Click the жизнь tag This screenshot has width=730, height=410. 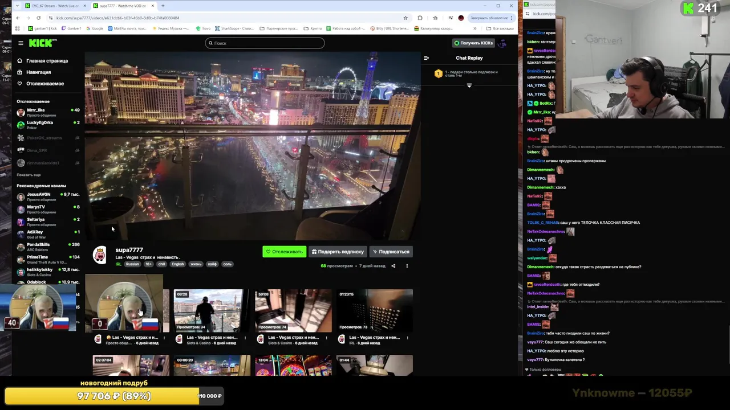click(196, 264)
